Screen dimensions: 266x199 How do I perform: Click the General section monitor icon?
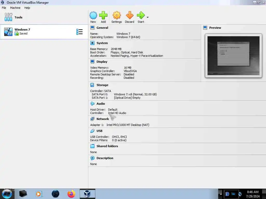point(92,28)
